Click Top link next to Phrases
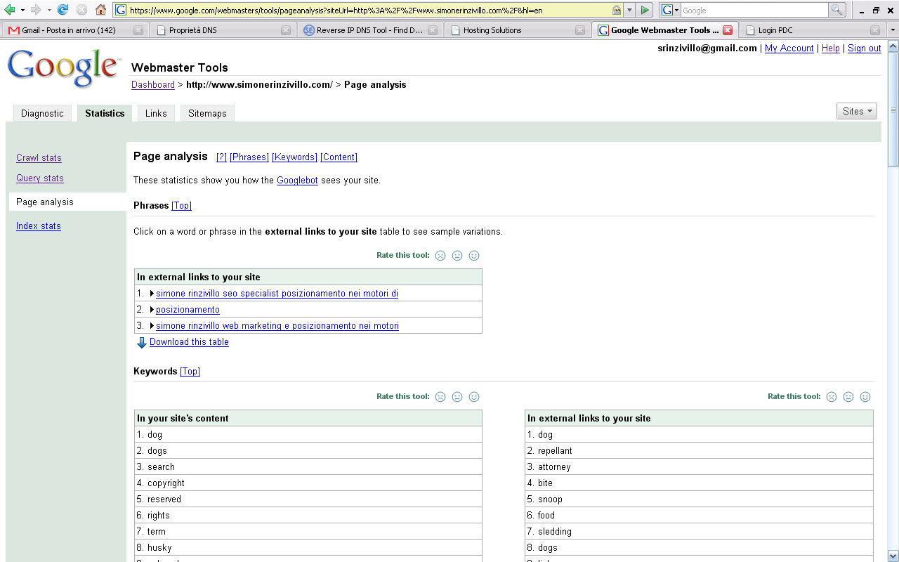This screenshot has height=562, width=899. coord(182,206)
